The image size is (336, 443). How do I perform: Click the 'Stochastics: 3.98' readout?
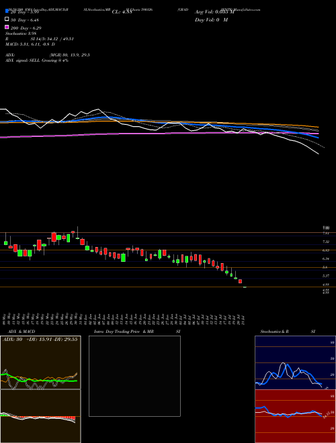[21, 34]
